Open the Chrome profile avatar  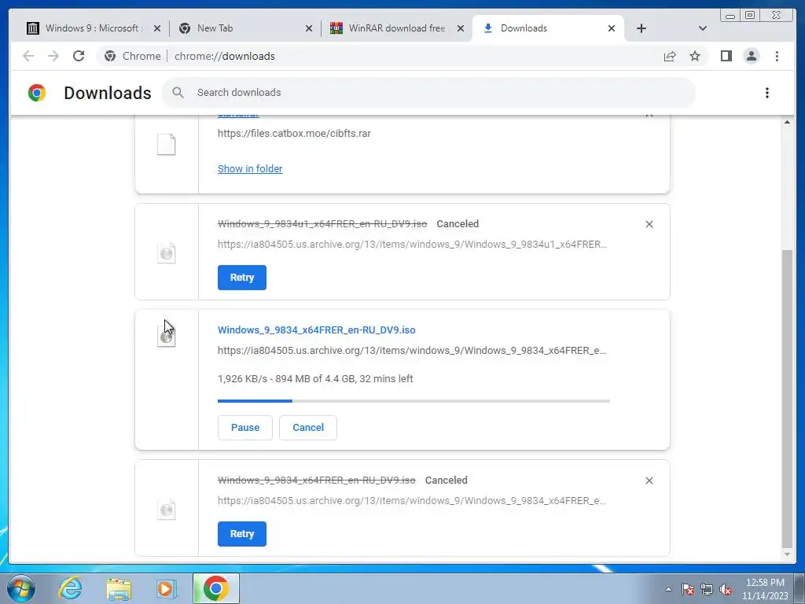pos(751,56)
